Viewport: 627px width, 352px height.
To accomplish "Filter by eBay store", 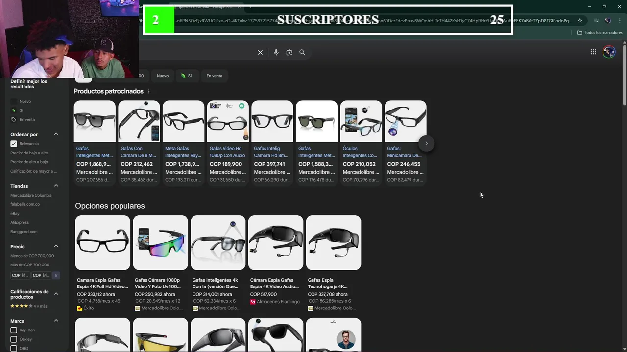I will [x=15, y=214].
